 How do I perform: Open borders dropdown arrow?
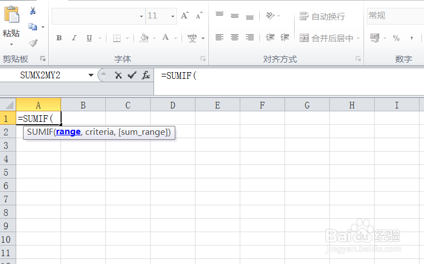[x=127, y=39]
